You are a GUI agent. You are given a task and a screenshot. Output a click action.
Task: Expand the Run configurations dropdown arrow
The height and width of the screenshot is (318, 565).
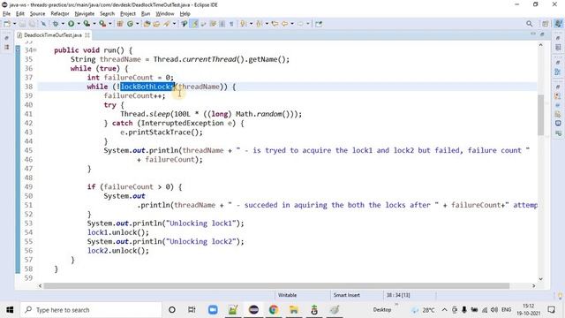[x=79, y=24]
